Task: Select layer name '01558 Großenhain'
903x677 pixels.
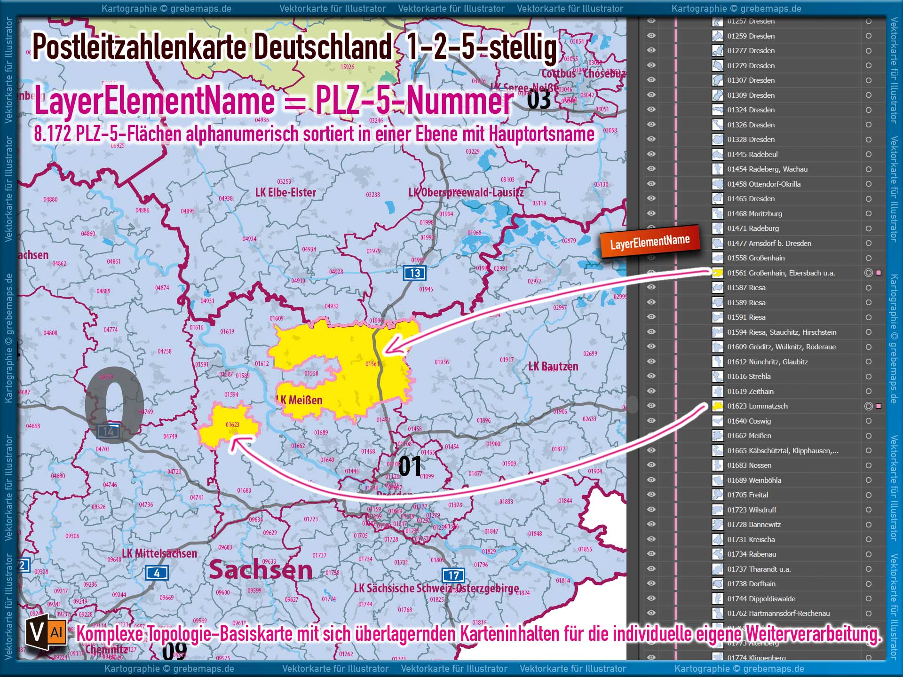Action: tap(756, 258)
